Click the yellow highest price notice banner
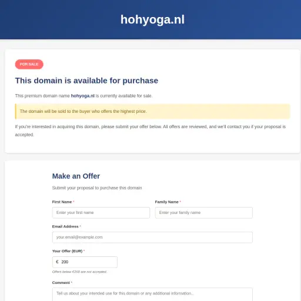The width and height of the screenshot is (301, 301). [152, 111]
